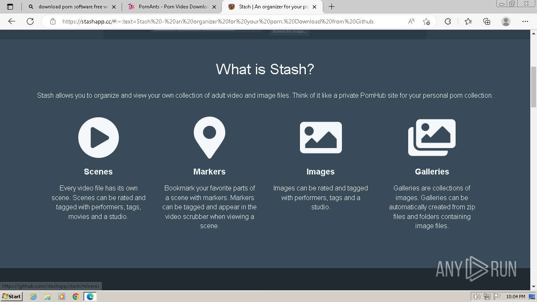Viewport: 537px width, 302px height.
Task: Refresh the page with the reload icon
Action: point(30,21)
